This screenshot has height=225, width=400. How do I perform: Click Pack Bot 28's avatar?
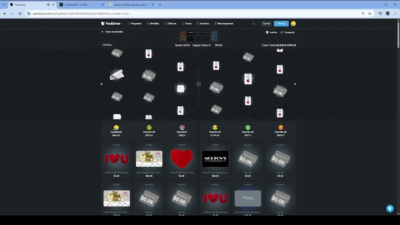[x=149, y=127]
